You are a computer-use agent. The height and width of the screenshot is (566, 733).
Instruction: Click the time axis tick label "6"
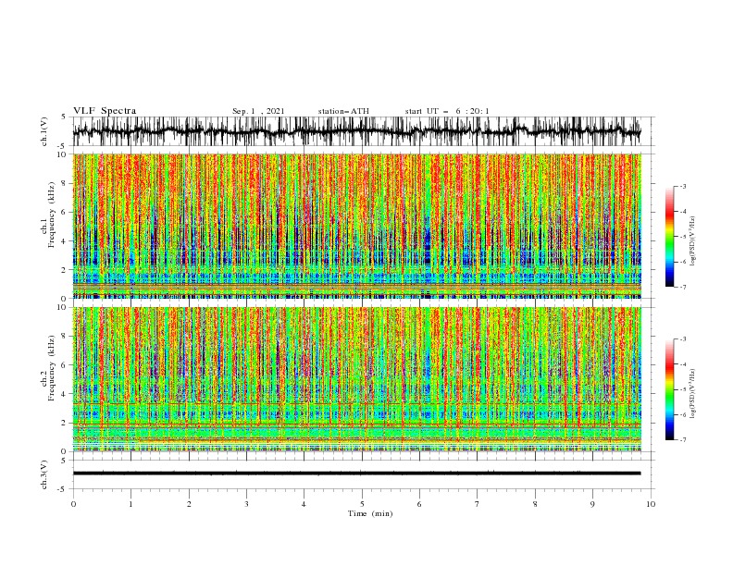(x=419, y=504)
